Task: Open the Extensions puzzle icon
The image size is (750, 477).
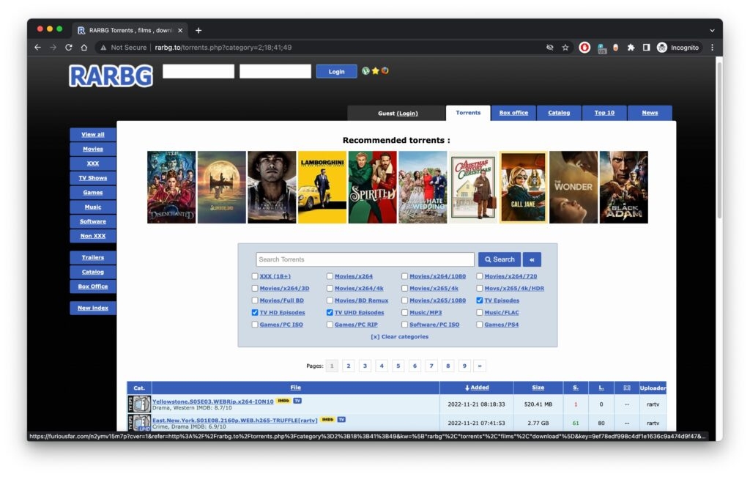Action: (631, 48)
